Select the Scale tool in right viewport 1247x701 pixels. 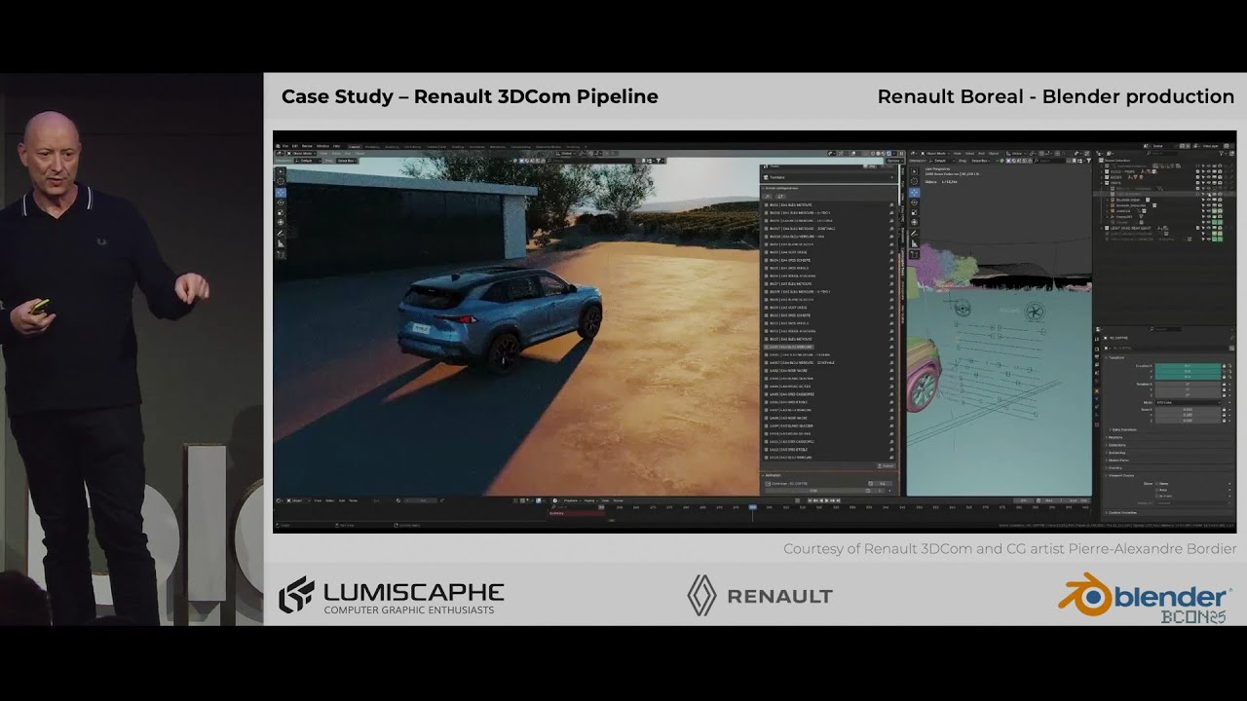[x=915, y=212]
